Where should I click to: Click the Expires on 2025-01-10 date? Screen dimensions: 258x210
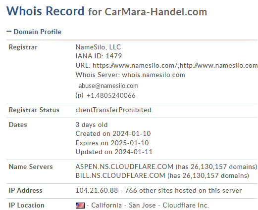pyautogui.click(x=112, y=143)
